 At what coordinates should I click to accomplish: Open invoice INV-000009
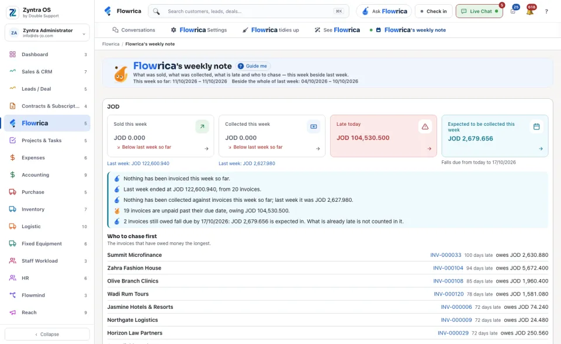456,320
